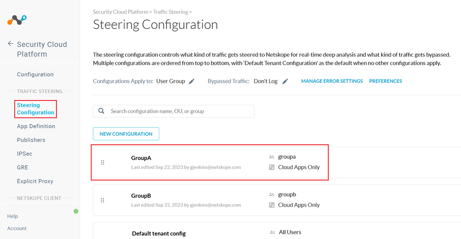Screen dimensions: 461x239
Task: Click the Security Cloud Platform breadcrumb link
Action: coord(121,12)
